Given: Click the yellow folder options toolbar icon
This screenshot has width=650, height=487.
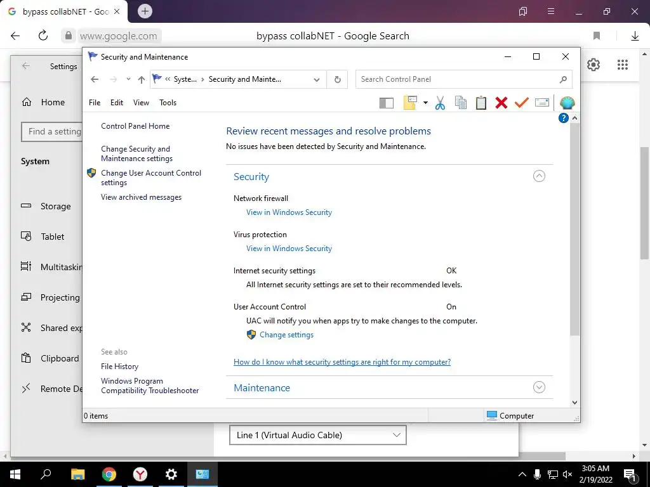Looking at the screenshot, I should (x=409, y=103).
